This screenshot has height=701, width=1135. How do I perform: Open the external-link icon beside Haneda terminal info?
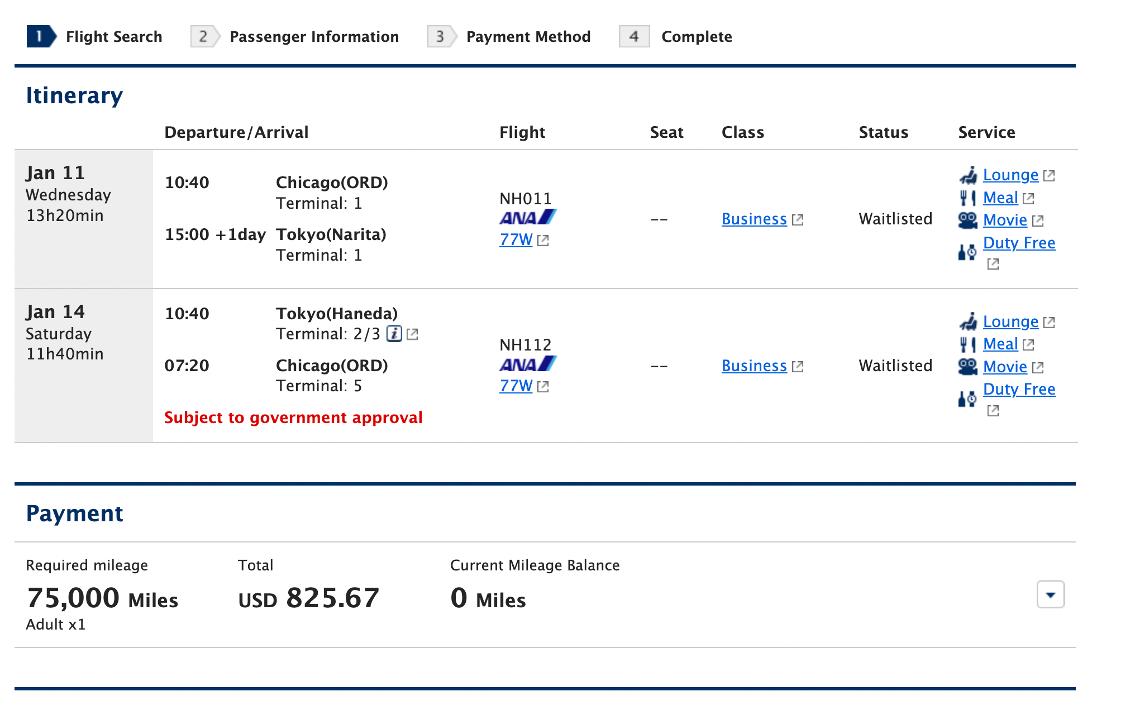click(x=413, y=334)
